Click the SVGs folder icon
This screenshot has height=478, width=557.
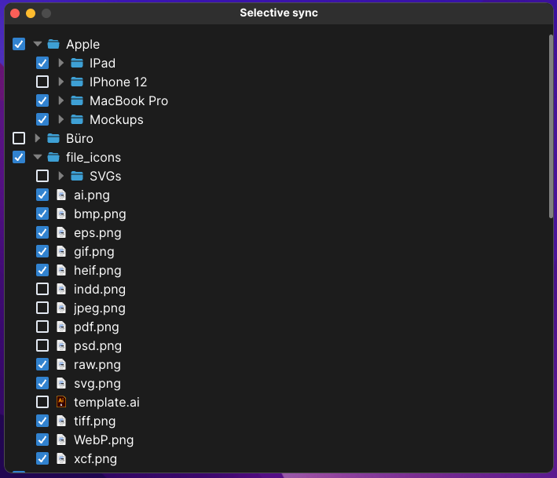click(x=77, y=176)
